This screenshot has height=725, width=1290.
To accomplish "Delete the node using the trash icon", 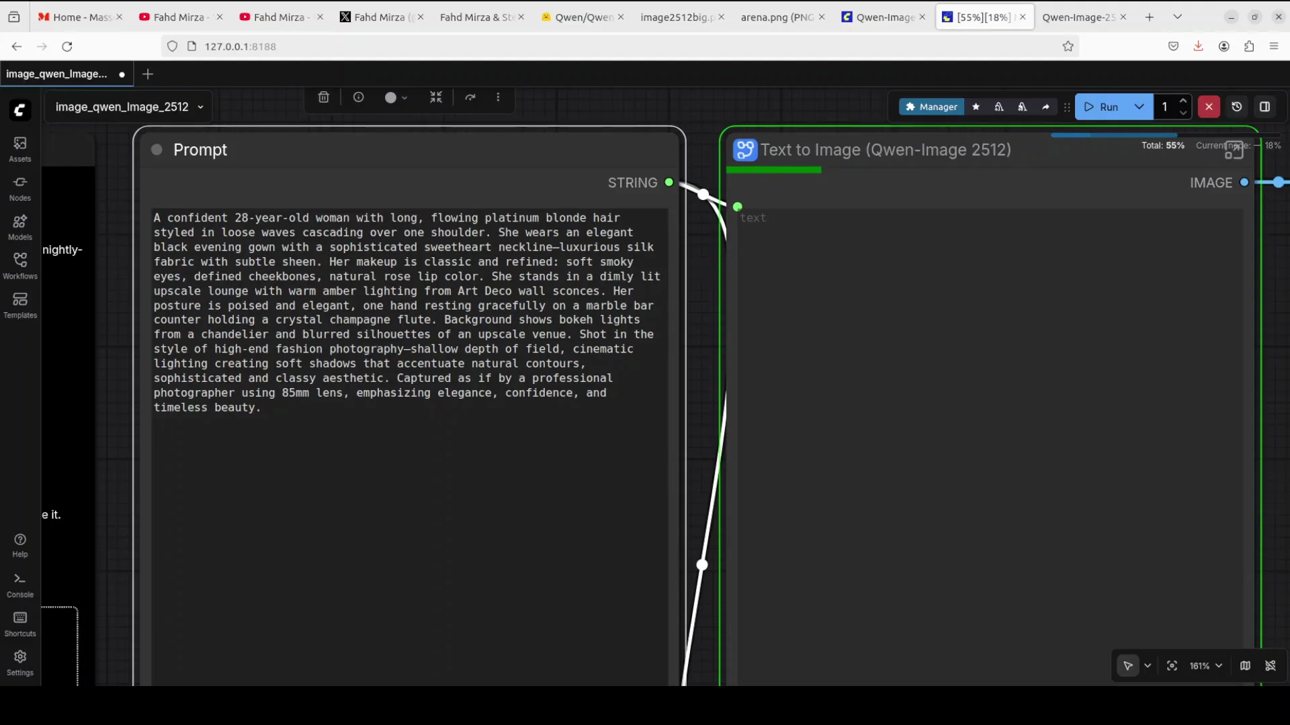I will (x=324, y=97).
